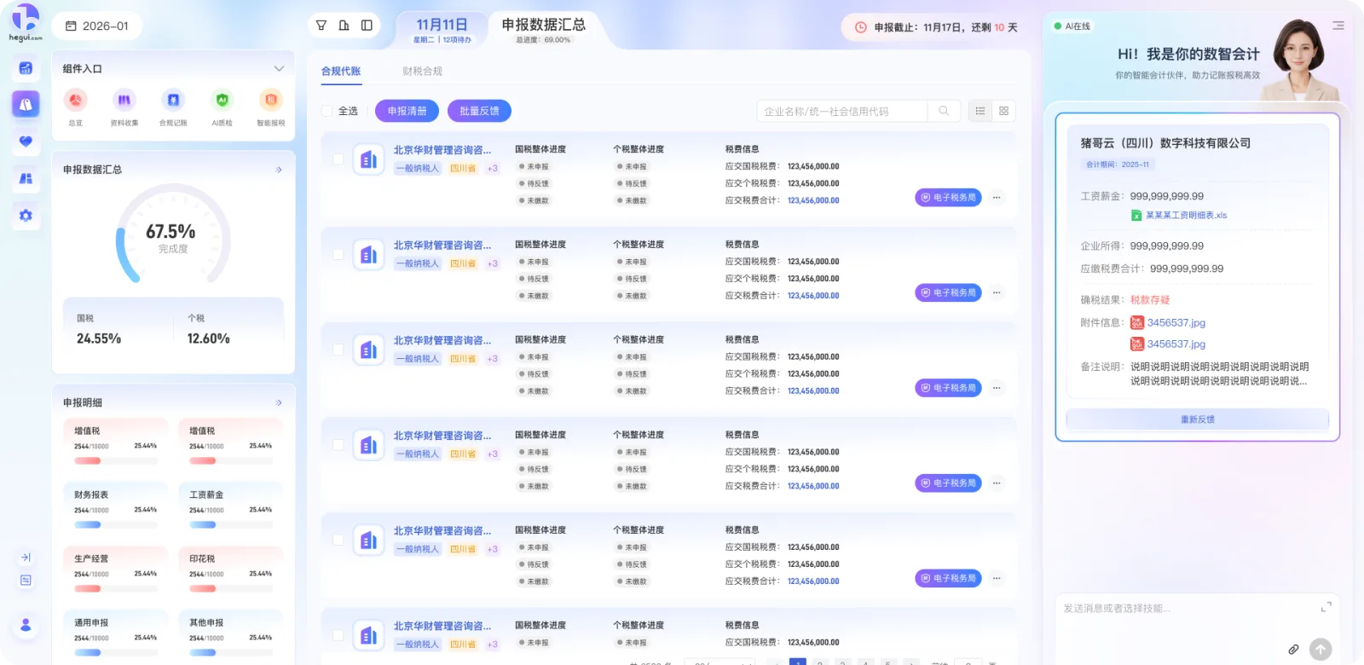Image resolution: width=1364 pixels, height=665 pixels.
Task: Check the fifth company row checkbox
Action: (338, 541)
